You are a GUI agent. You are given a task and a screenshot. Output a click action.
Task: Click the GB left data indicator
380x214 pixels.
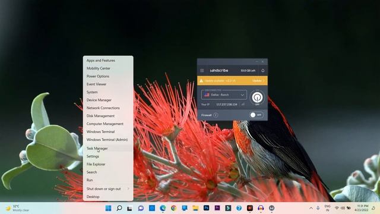(x=248, y=71)
